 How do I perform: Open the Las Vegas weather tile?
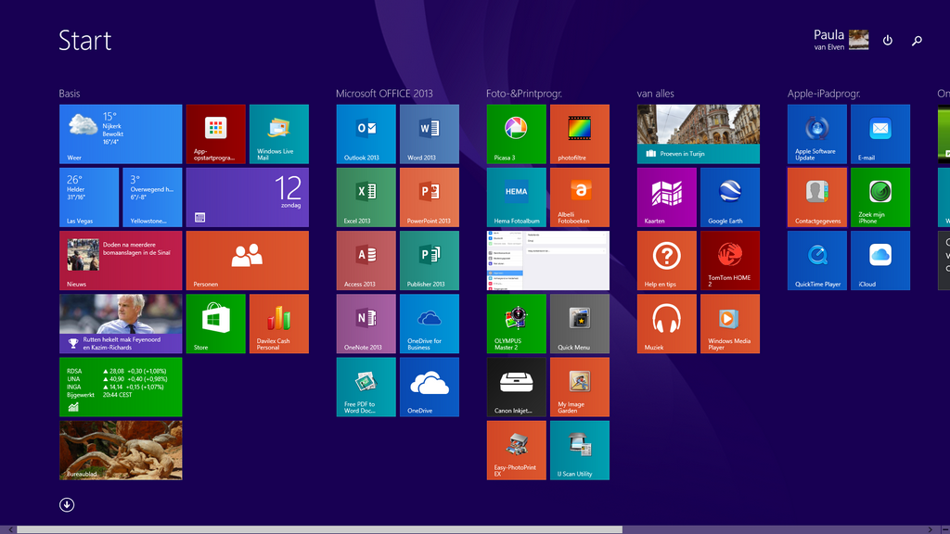(x=89, y=197)
